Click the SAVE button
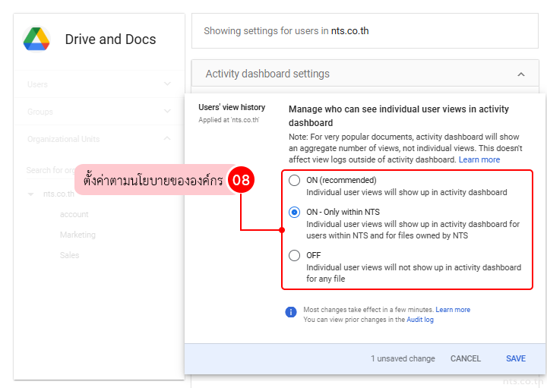 pos(516,358)
